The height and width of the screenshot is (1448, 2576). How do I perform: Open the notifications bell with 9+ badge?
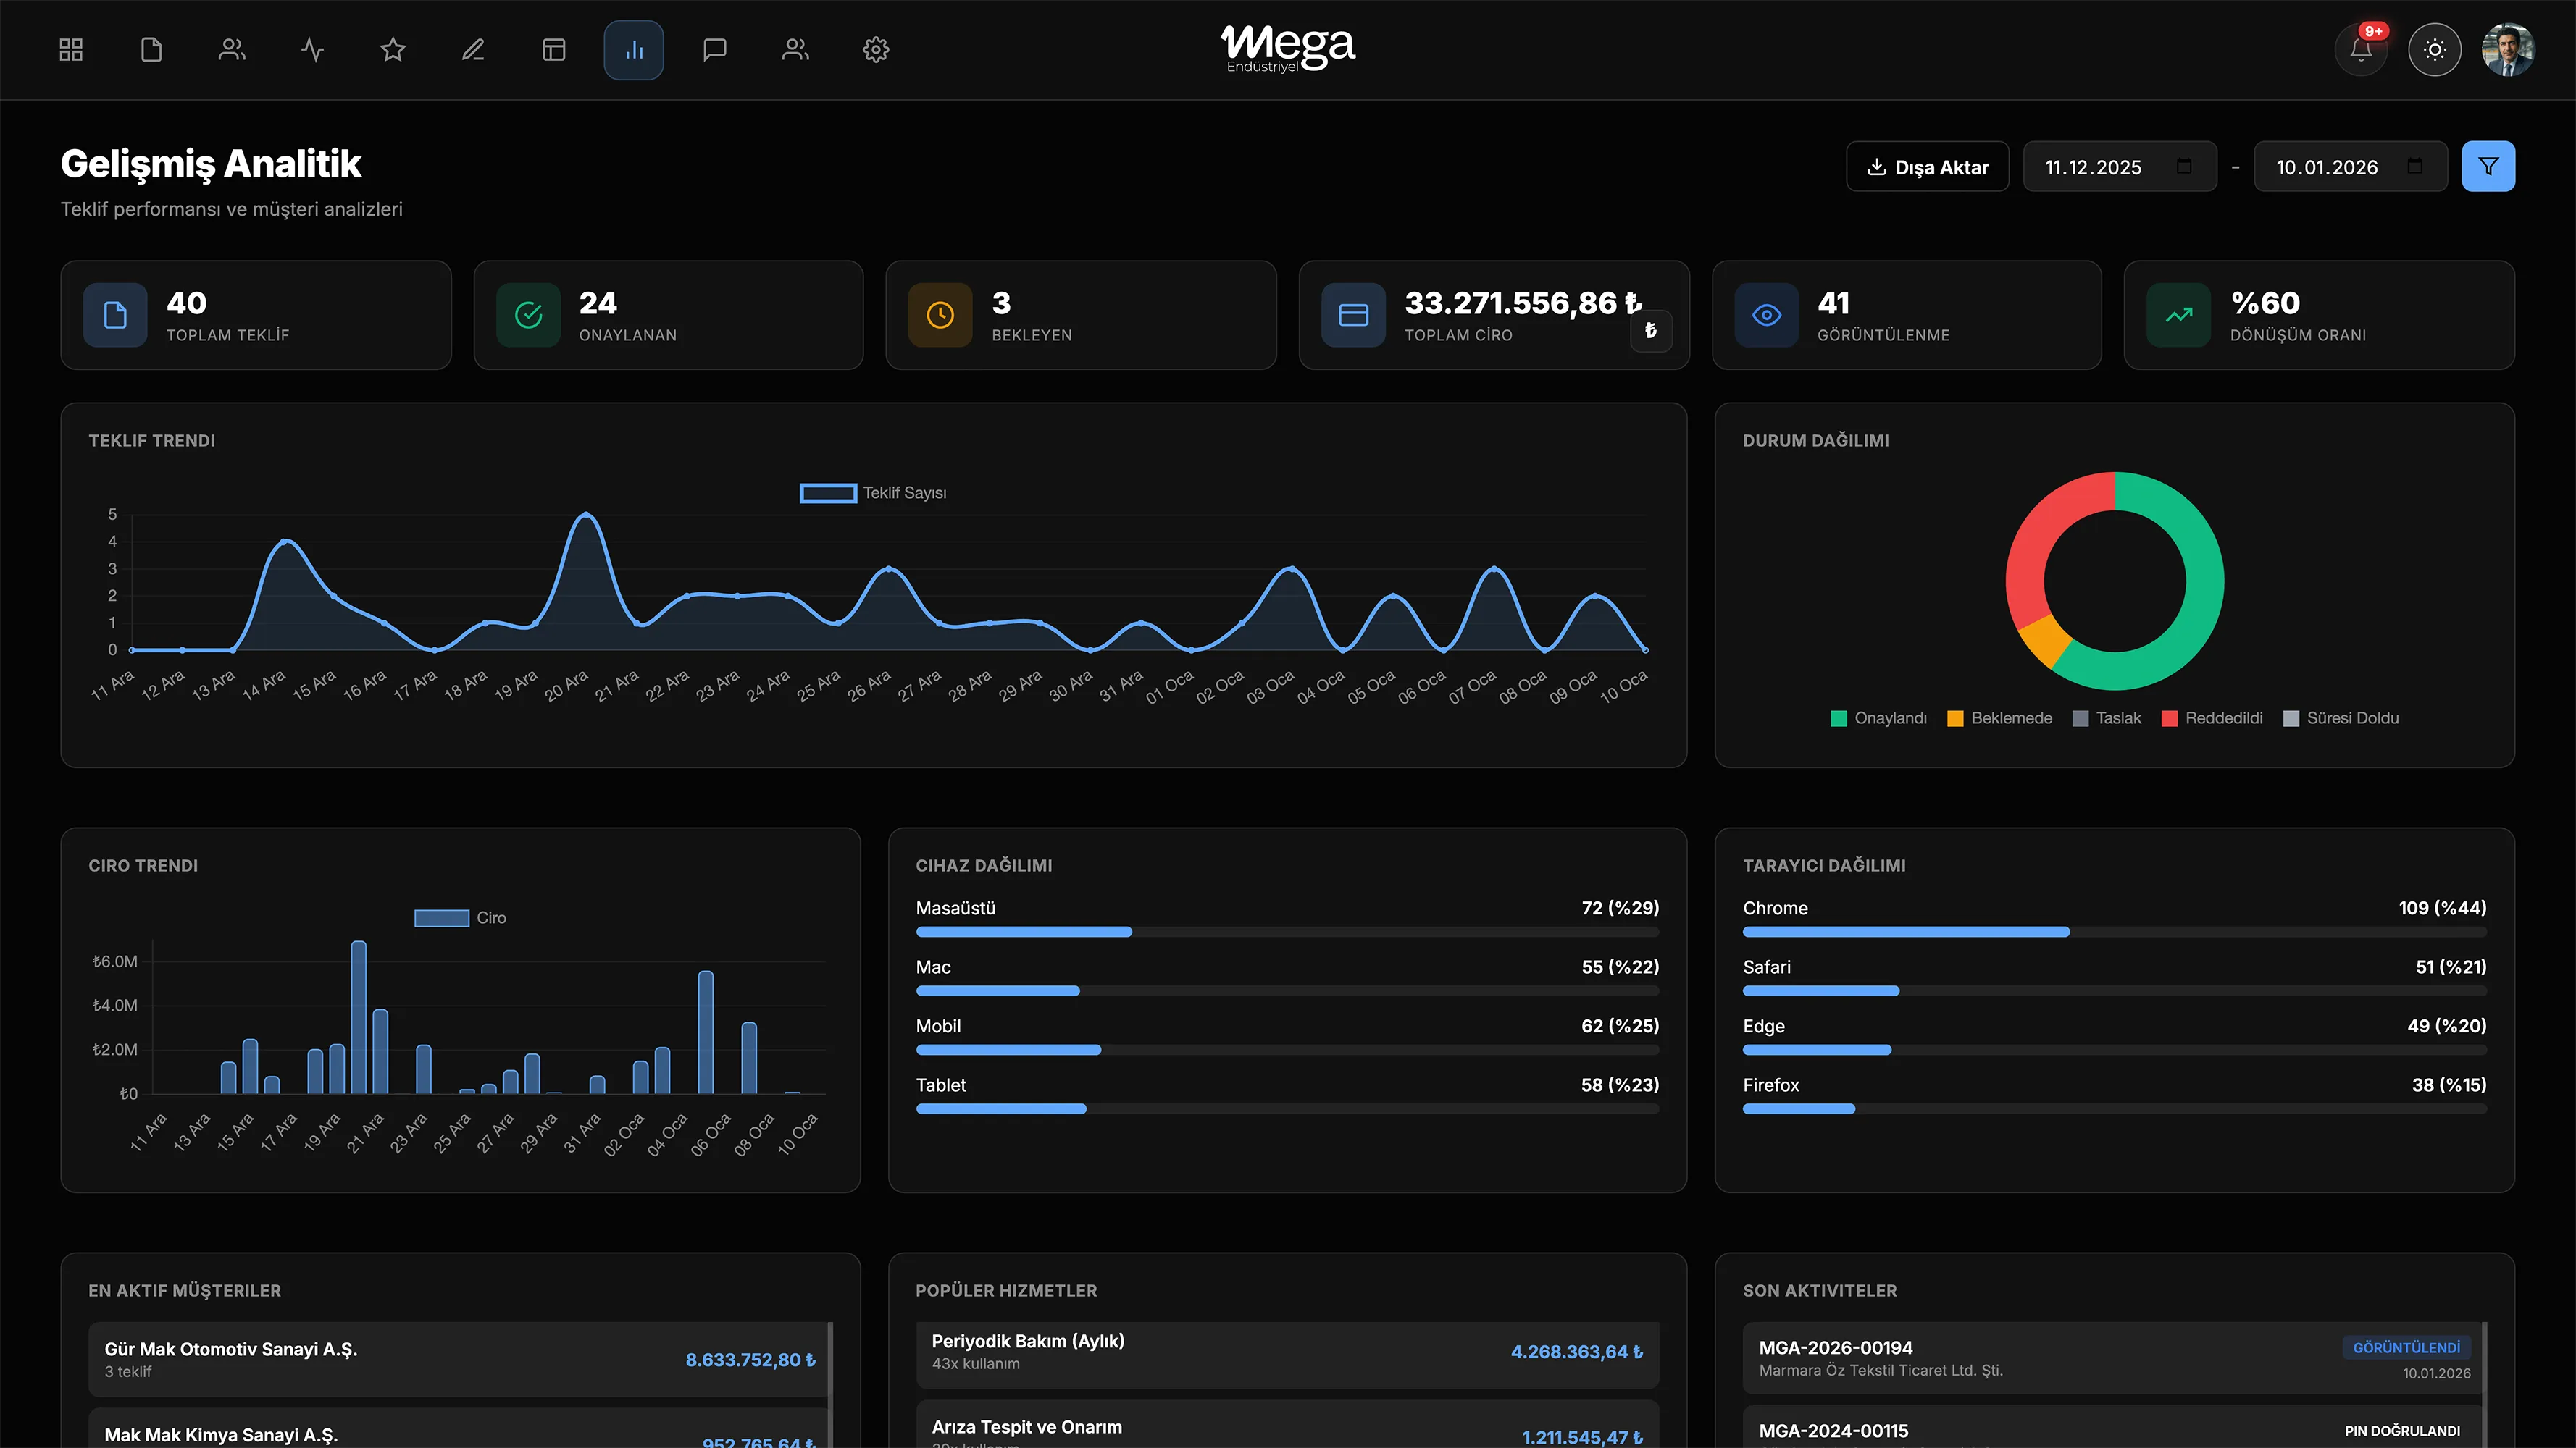2361,50
